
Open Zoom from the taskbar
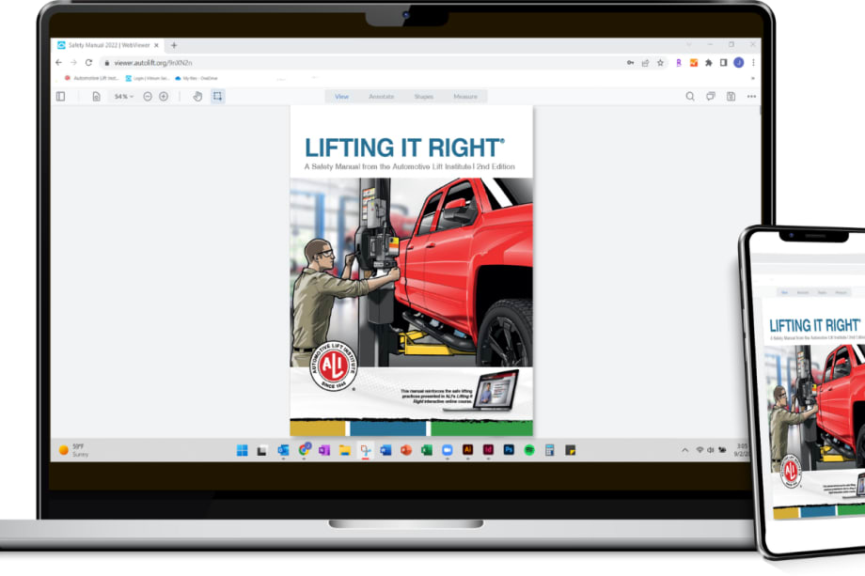pos(447,450)
